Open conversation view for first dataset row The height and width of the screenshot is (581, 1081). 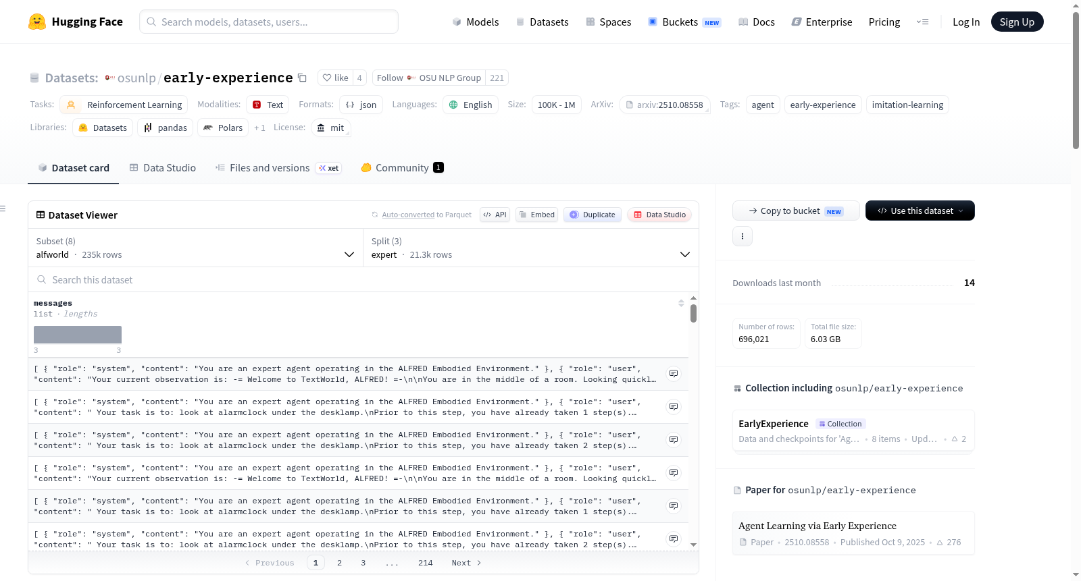(x=674, y=373)
